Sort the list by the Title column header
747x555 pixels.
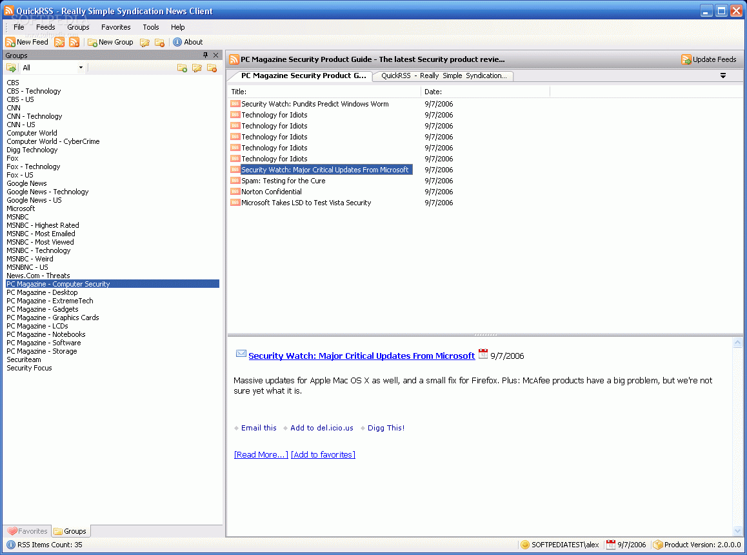(324, 92)
